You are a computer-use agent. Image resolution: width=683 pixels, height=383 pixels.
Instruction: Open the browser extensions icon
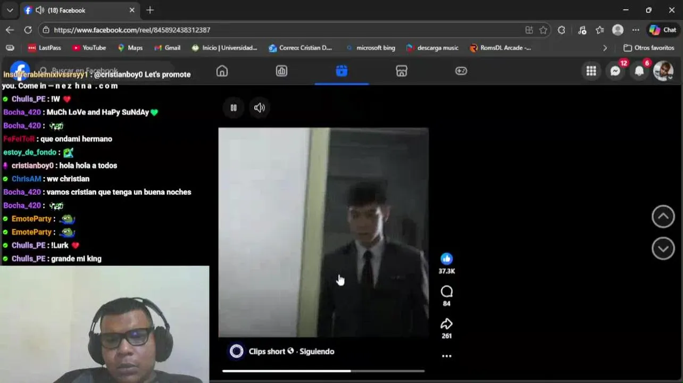(561, 30)
